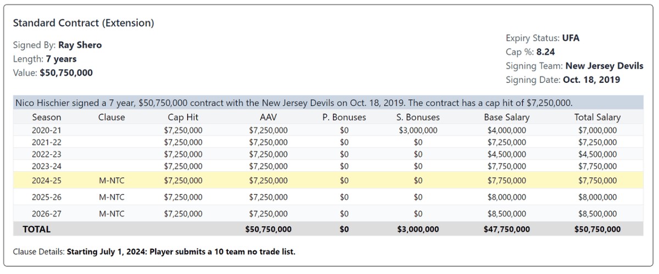Click the 2020-21 season cell

[x=47, y=130]
